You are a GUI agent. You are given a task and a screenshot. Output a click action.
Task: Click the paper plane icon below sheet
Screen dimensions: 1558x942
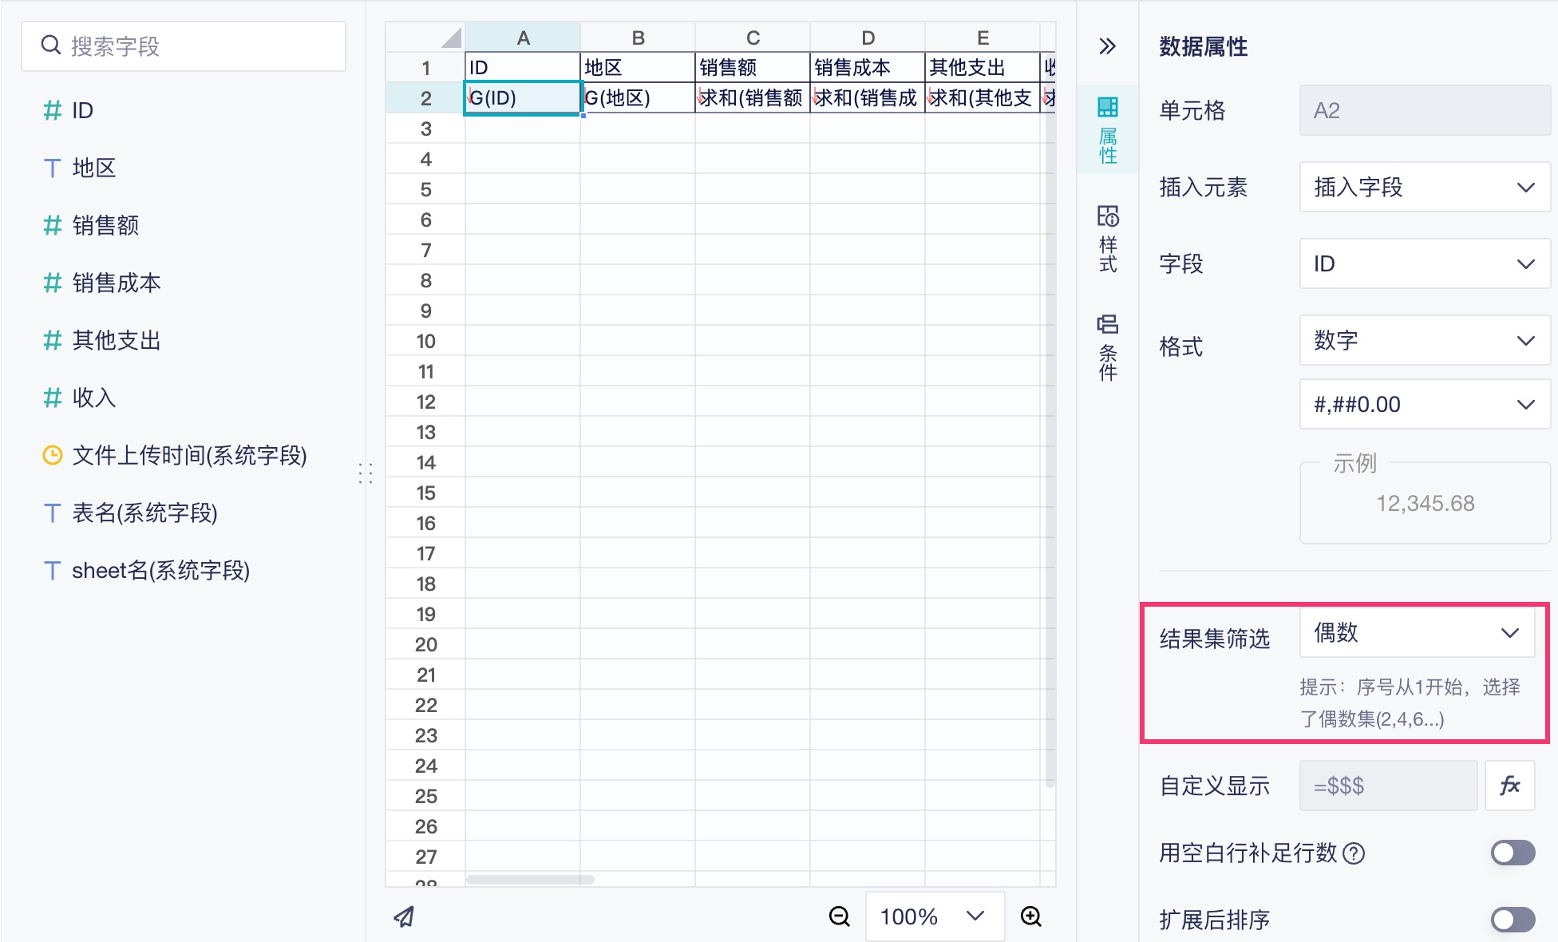point(404,916)
